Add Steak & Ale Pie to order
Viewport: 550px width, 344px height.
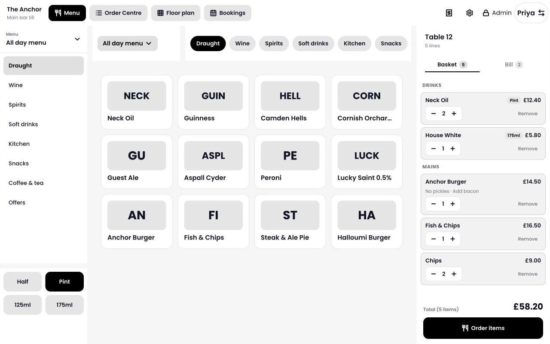coord(290,221)
